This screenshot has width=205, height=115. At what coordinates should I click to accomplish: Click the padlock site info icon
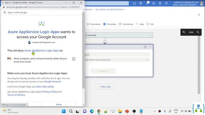point(4,7)
